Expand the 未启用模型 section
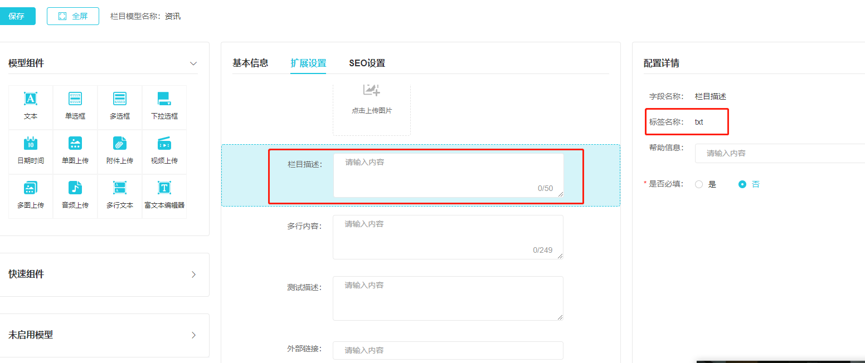Image resolution: width=865 pixels, height=363 pixels. point(193,335)
